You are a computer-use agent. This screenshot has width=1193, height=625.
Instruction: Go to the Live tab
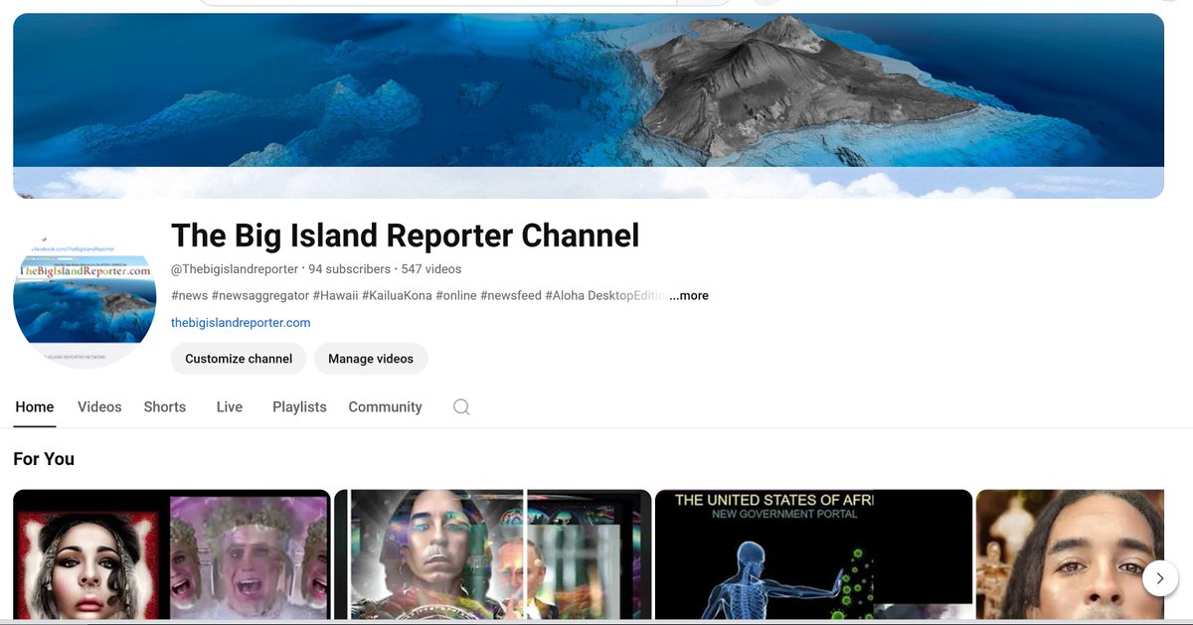pos(229,406)
